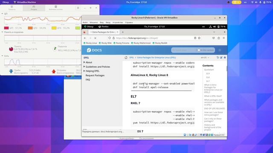Viewport: 273px width, 153px height.
Task: Open the list all tabs chevron
Action: (214, 32)
